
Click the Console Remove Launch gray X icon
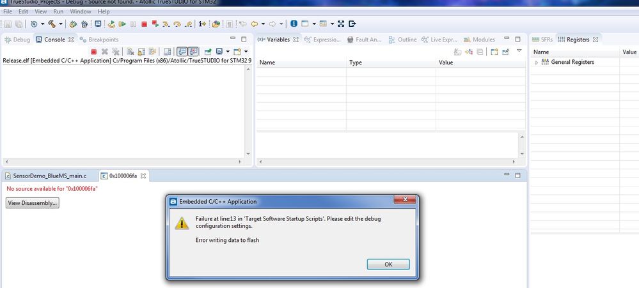pyautogui.click(x=105, y=52)
